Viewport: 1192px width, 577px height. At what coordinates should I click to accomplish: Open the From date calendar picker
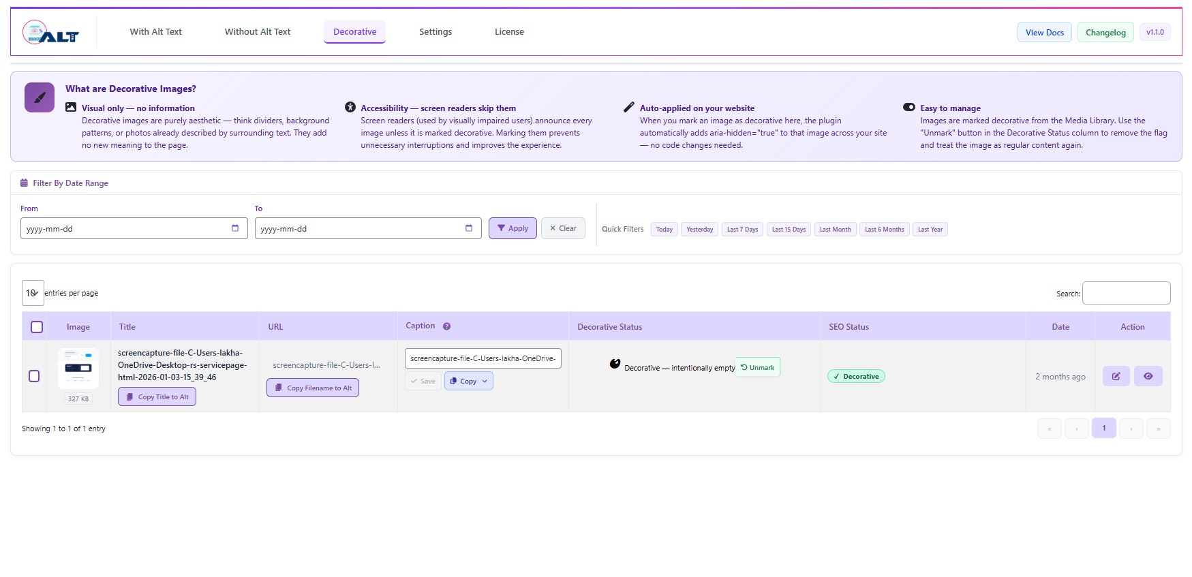pos(235,228)
